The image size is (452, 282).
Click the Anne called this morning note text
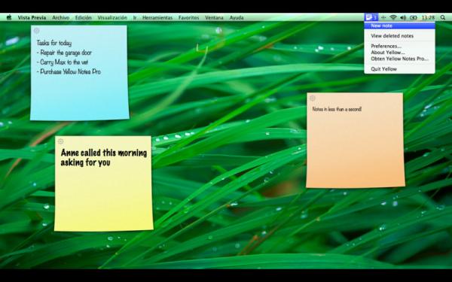[104, 158]
